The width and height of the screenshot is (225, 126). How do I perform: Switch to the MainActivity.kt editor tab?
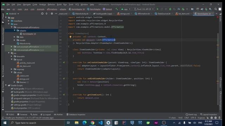(x=82, y=14)
